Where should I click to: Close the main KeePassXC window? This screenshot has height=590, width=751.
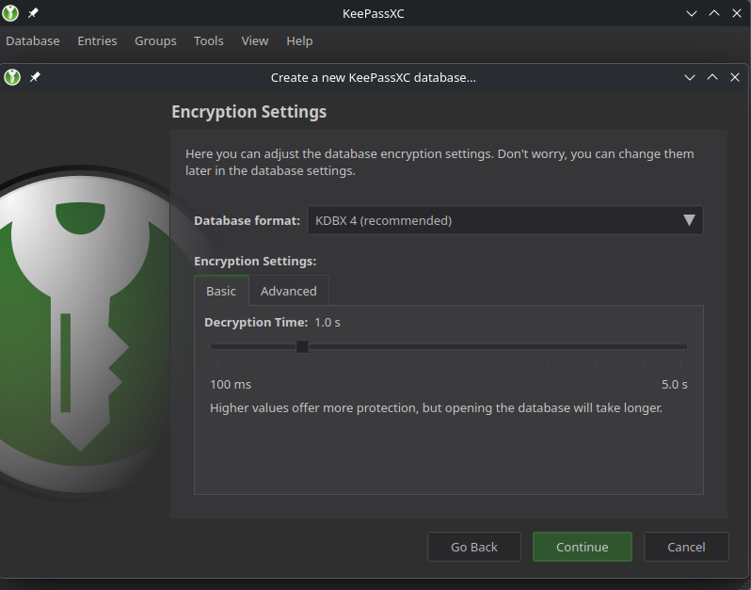[737, 13]
